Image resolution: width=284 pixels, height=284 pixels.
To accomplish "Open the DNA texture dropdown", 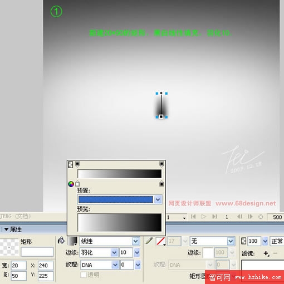I will tap(115, 265).
